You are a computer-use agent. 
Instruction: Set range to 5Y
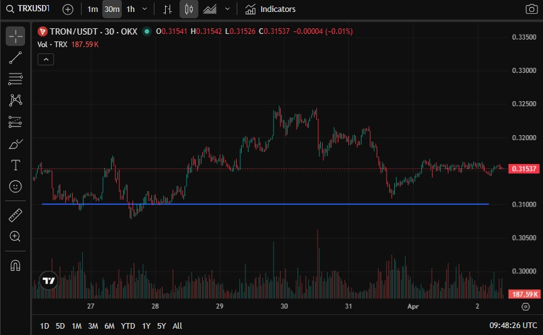pyautogui.click(x=161, y=326)
